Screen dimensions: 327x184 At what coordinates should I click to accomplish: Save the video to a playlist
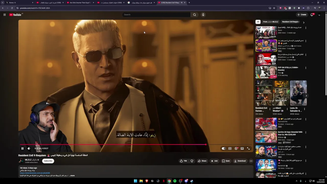[x=226, y=161]
